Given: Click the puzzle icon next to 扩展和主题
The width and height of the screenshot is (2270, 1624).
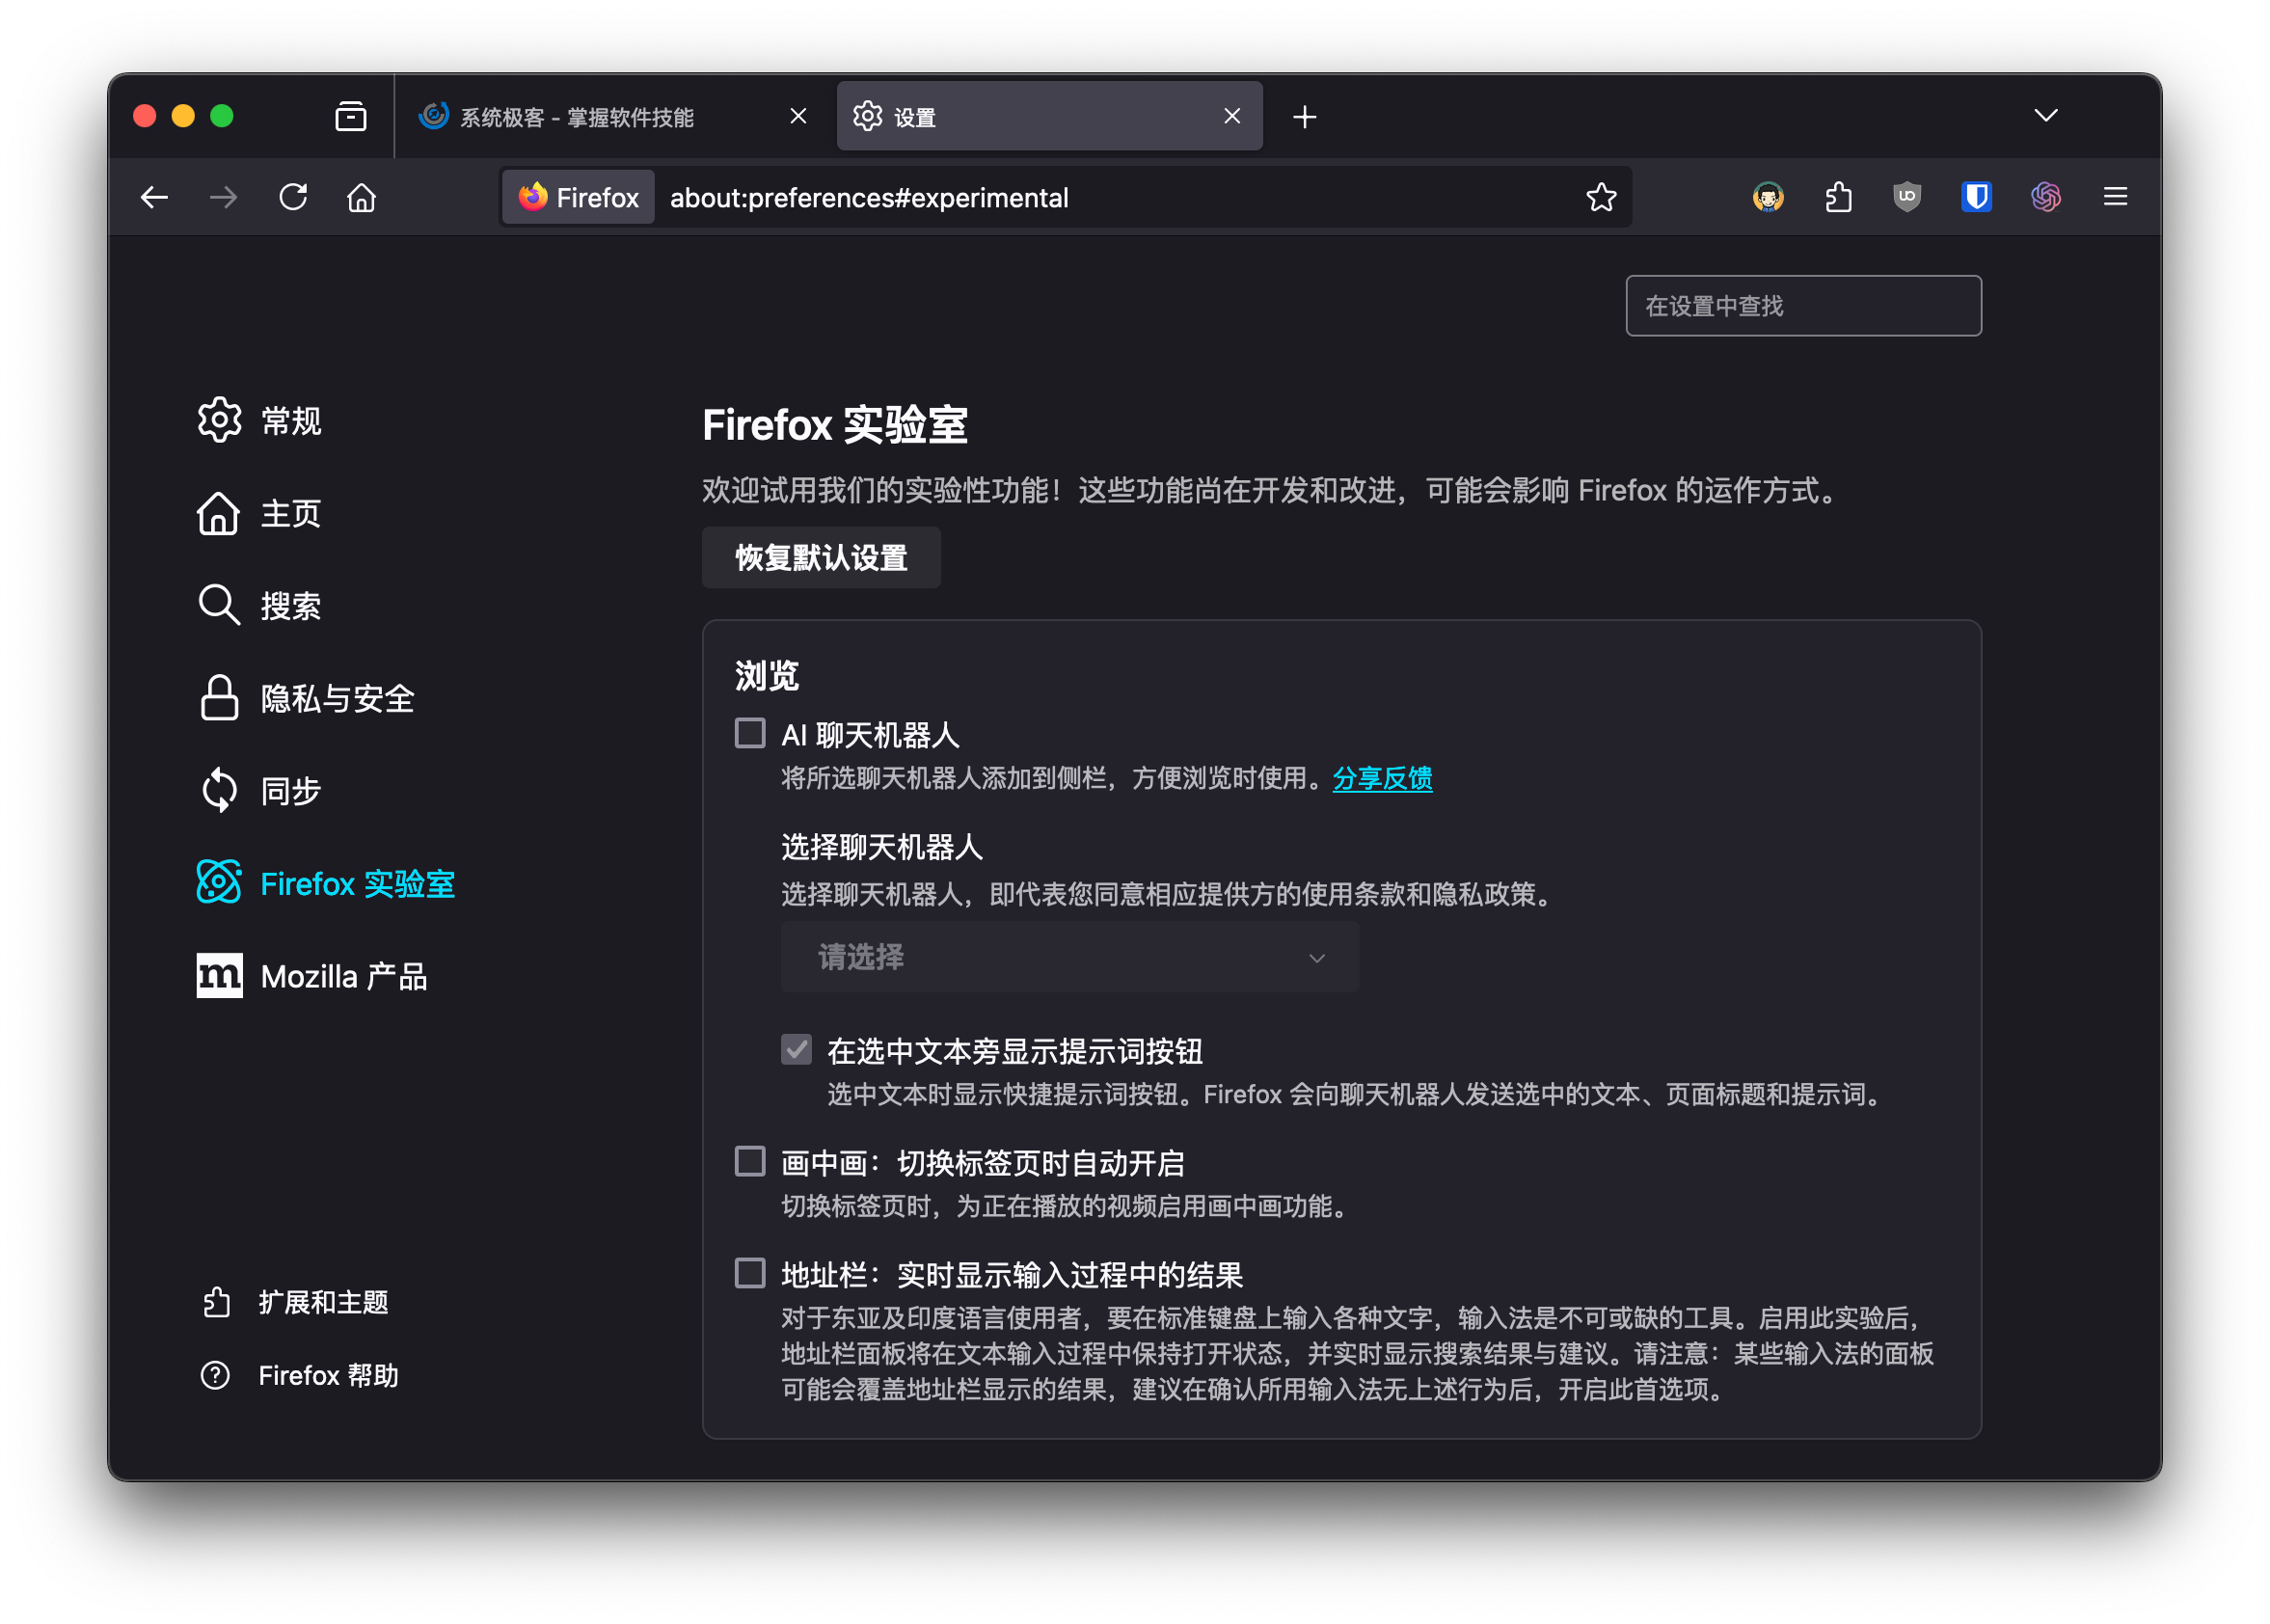Looking at the screenshot, I should (x=217, y=1302).
